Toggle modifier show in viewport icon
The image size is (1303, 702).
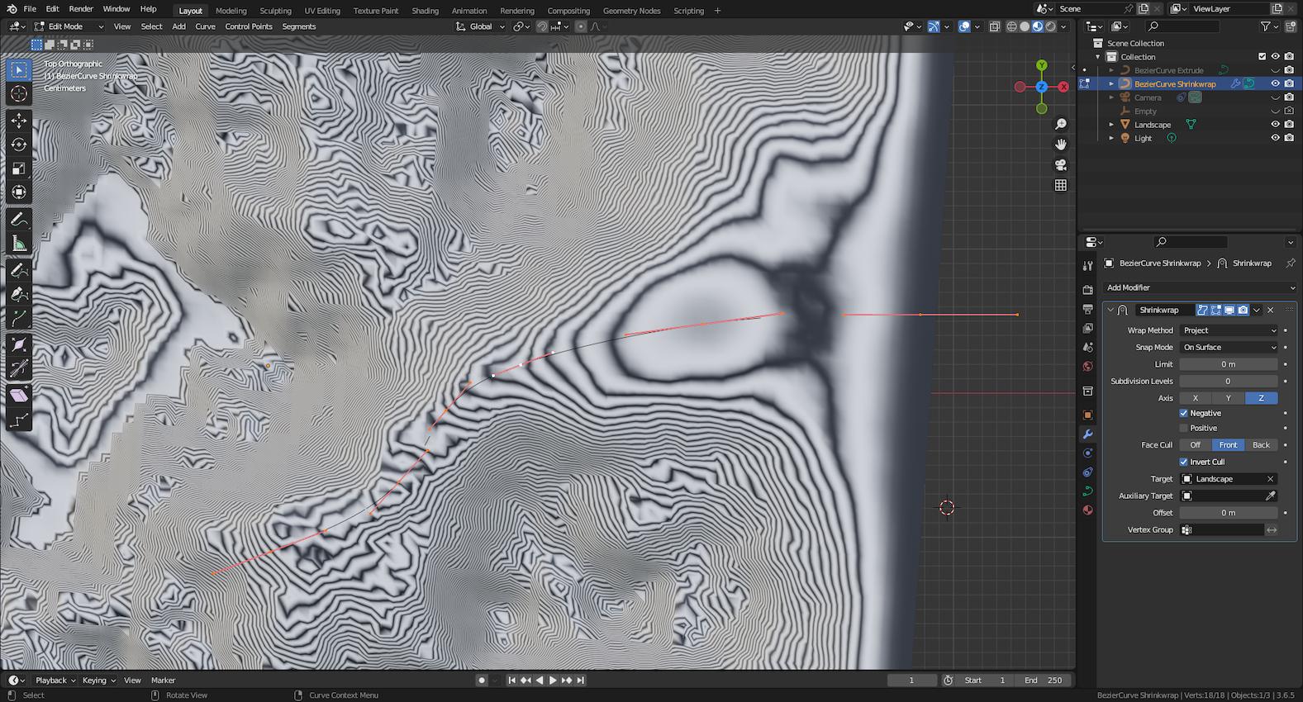[1229, 310]
